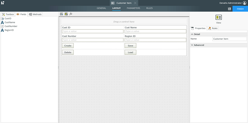Viewport: 248px width, 123px height.
Task: Collapse the Detail section
Action: coord(192,34)
